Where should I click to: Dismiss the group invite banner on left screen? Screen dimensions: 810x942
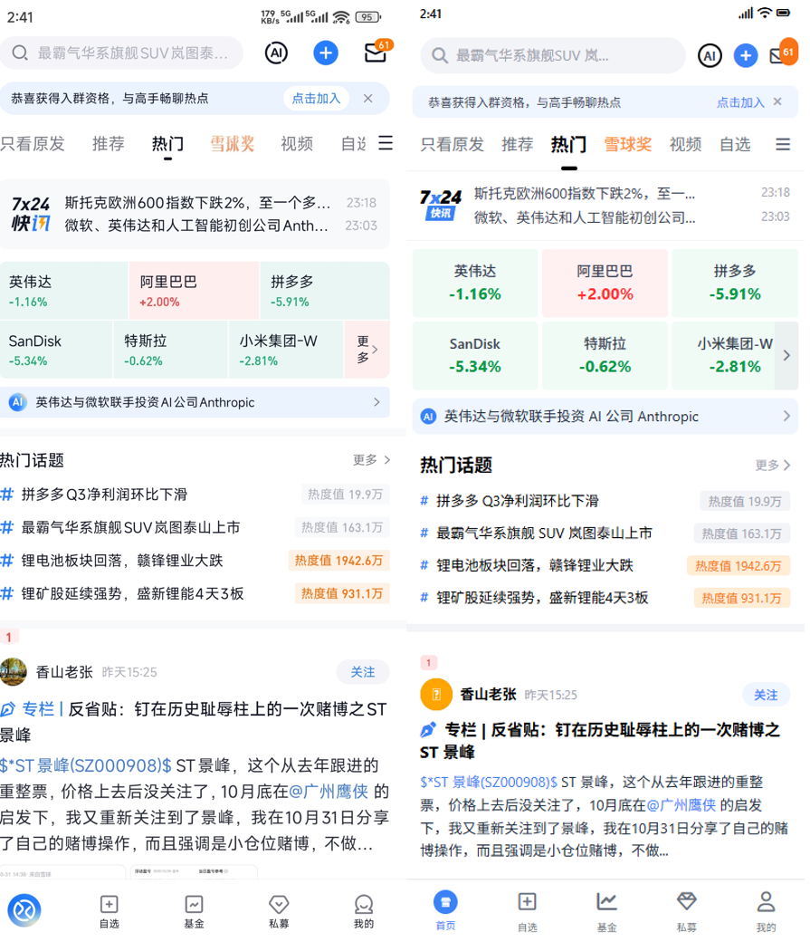tap(368, 98)
